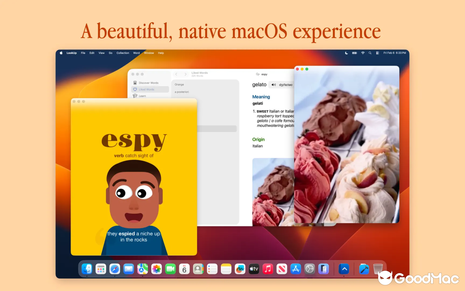Open Control Center in menu bar
This screenshot has width=465, height=291.
(377, 53)
